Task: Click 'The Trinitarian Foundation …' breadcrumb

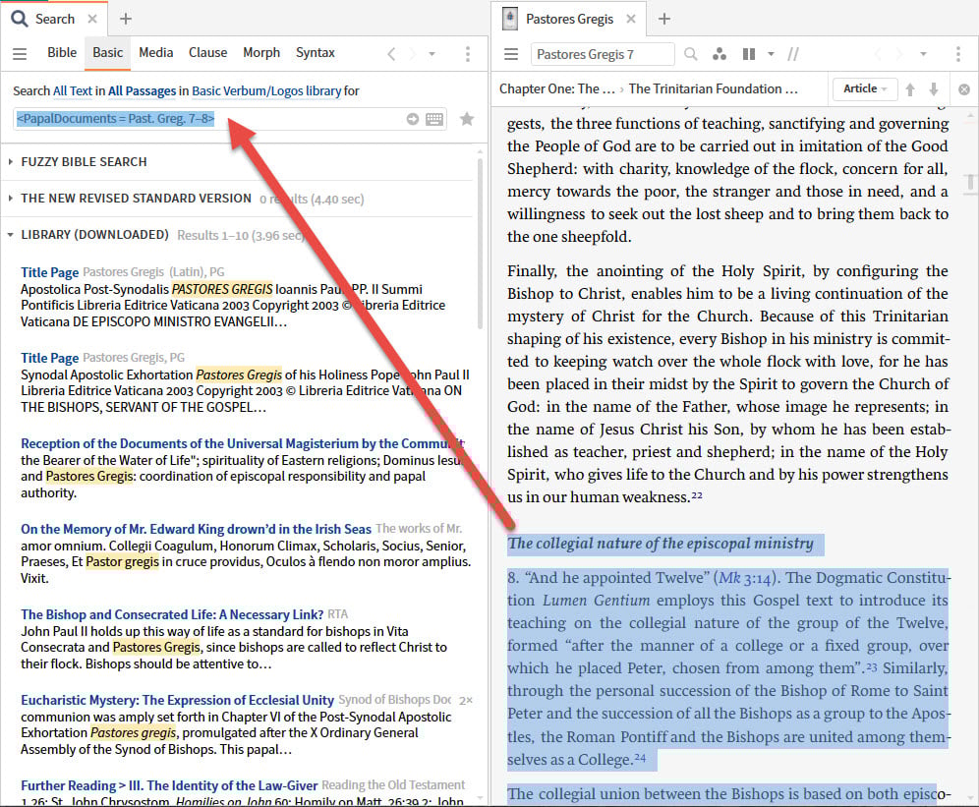Action: (x=713, y=88)
